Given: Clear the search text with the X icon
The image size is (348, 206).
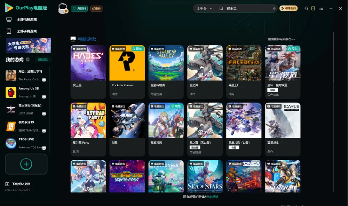Looking at the screenshot, I should pos(274,9).
